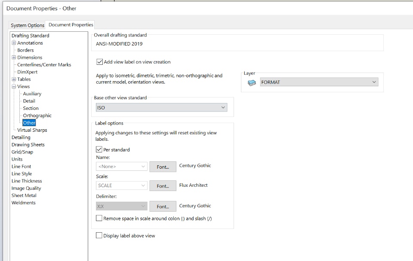Expand the Tables tree node

tap(14, 79)
